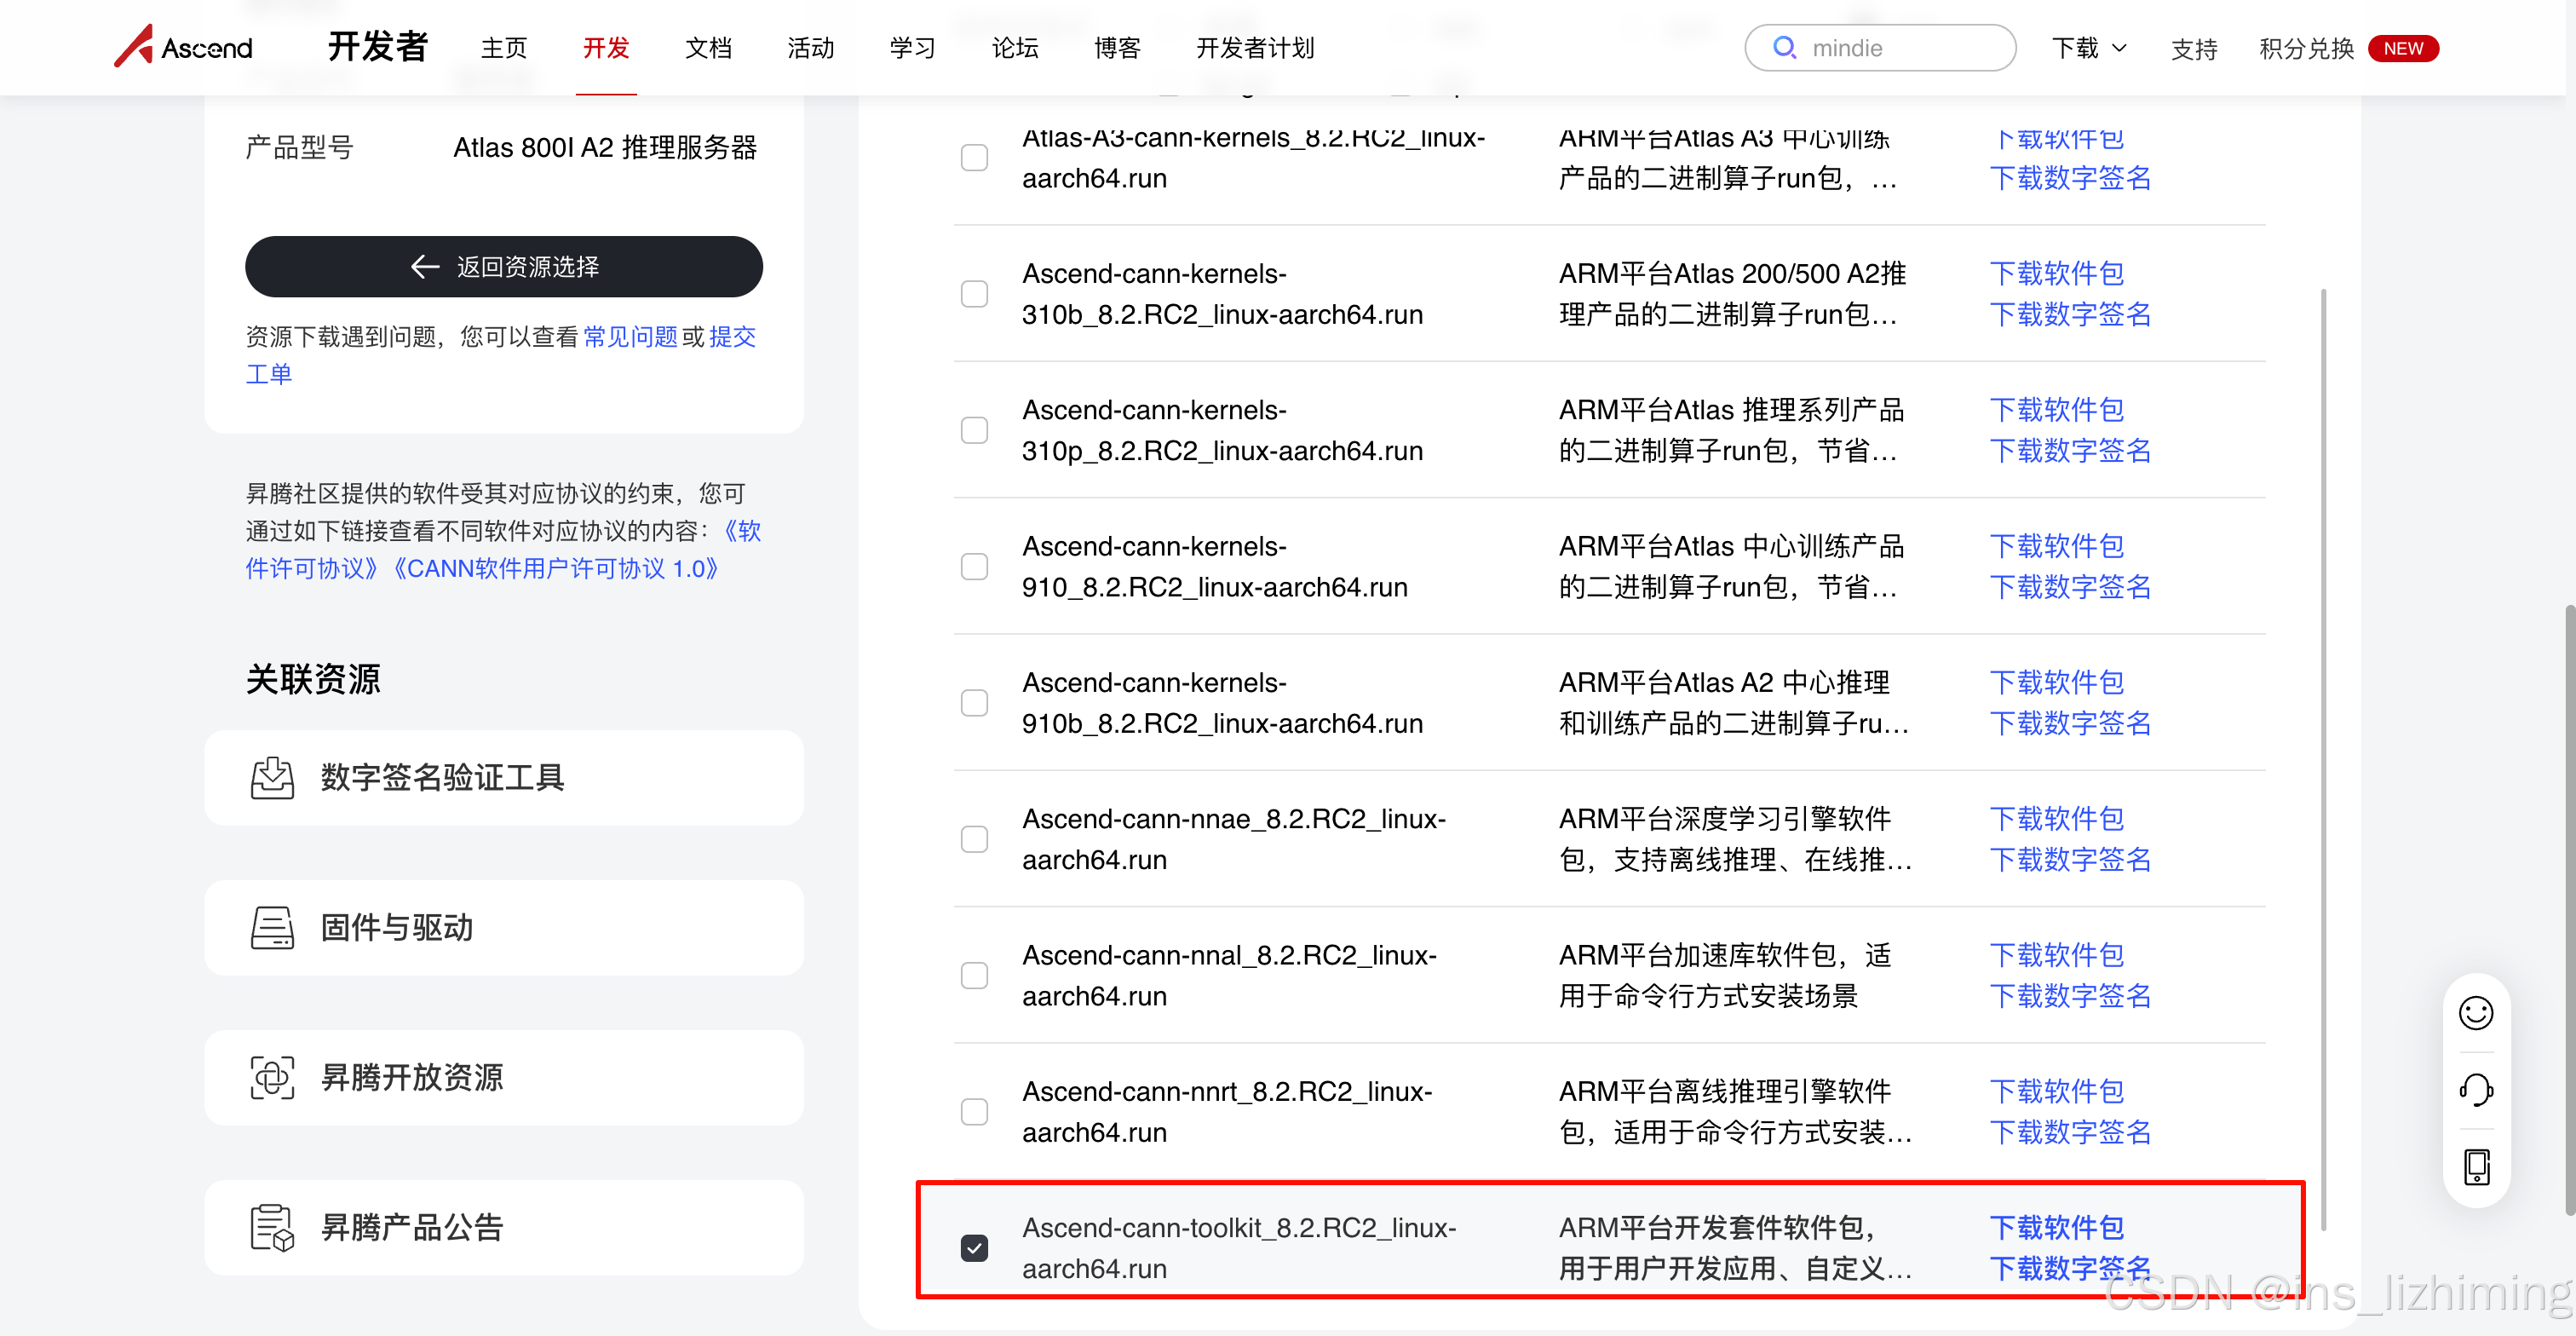Open the digital signature verification tool icon
Viewport: 2576px width, 1336px height.
[x=272, y=778]
